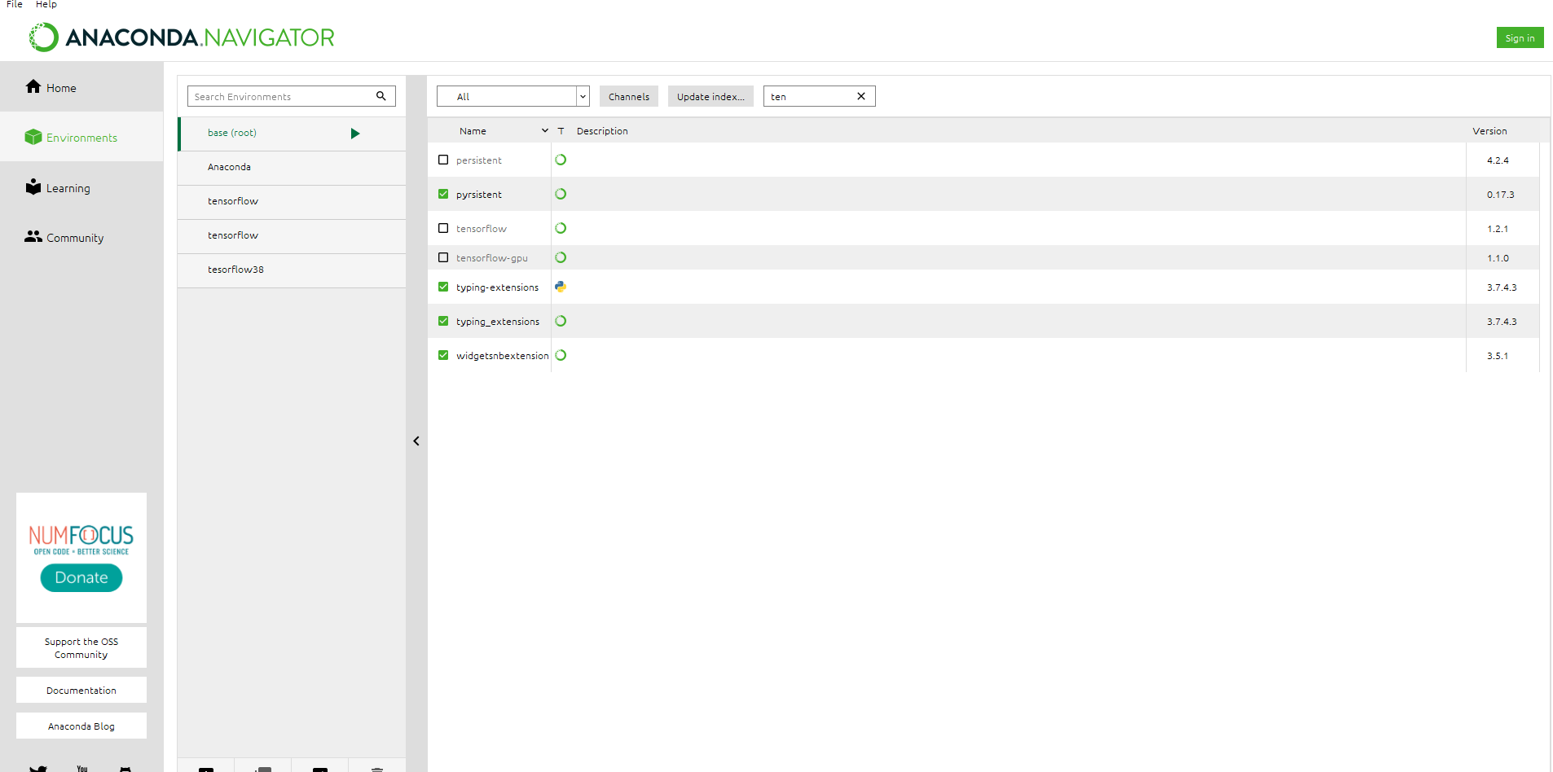The height and width of the screenshot is (772, 1553).
Task: Click the Home house icon
Action: click(33, 86)
